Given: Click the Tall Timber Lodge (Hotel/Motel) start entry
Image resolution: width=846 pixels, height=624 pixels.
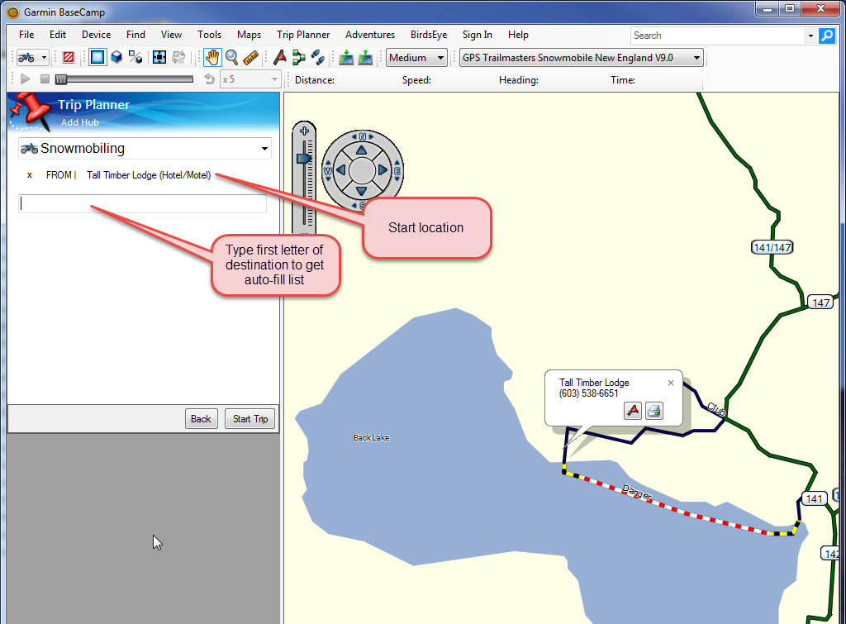Looking at the screenshot, I should point(149,175).
